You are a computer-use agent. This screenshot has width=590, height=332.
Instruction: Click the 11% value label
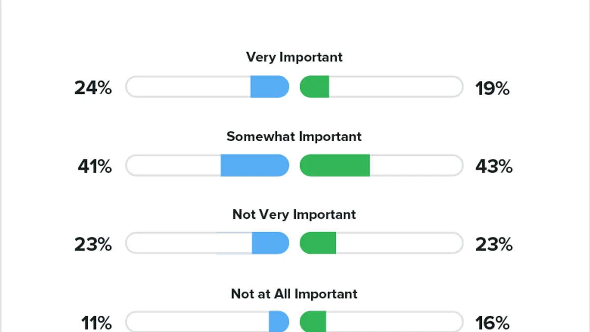[x=96, y=323]
